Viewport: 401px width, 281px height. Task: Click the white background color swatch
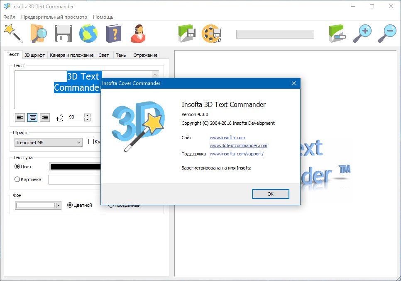36,205
